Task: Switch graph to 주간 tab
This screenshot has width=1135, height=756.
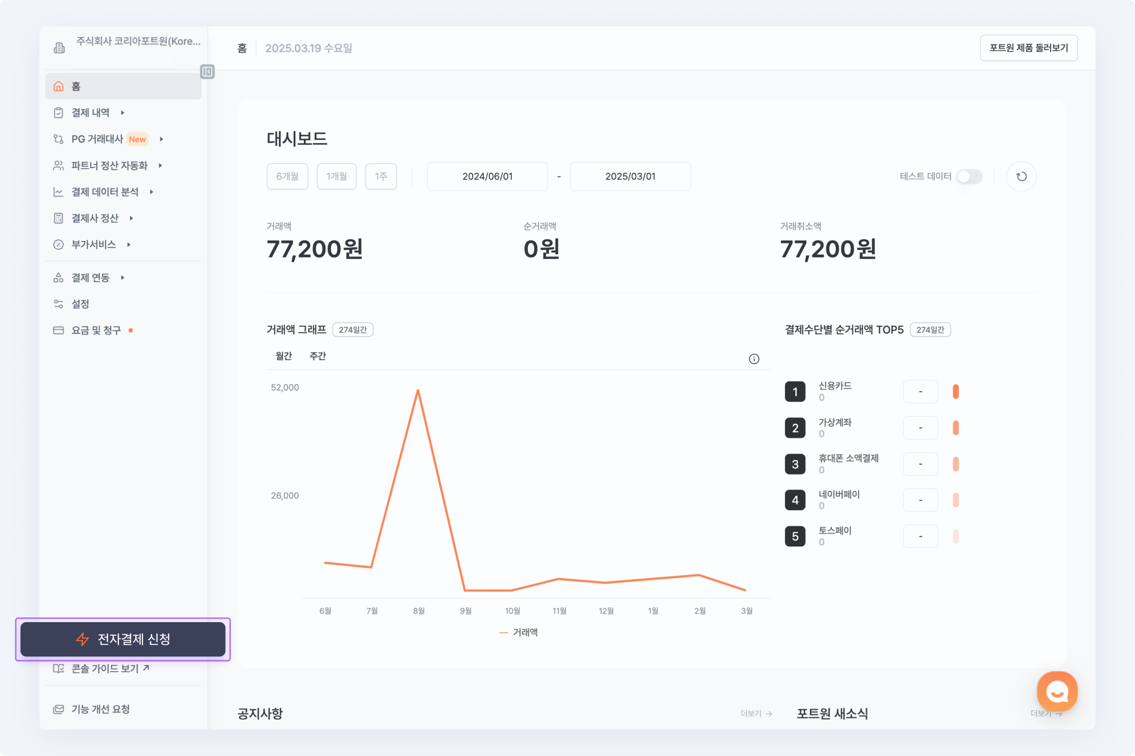Action: 318,356
